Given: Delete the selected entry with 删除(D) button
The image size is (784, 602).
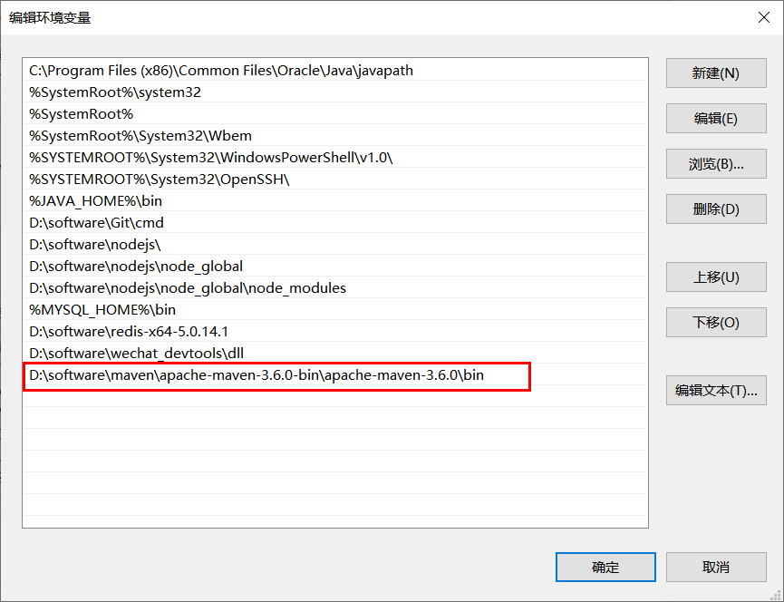Looking at the screenshot, I should [716, 209].
